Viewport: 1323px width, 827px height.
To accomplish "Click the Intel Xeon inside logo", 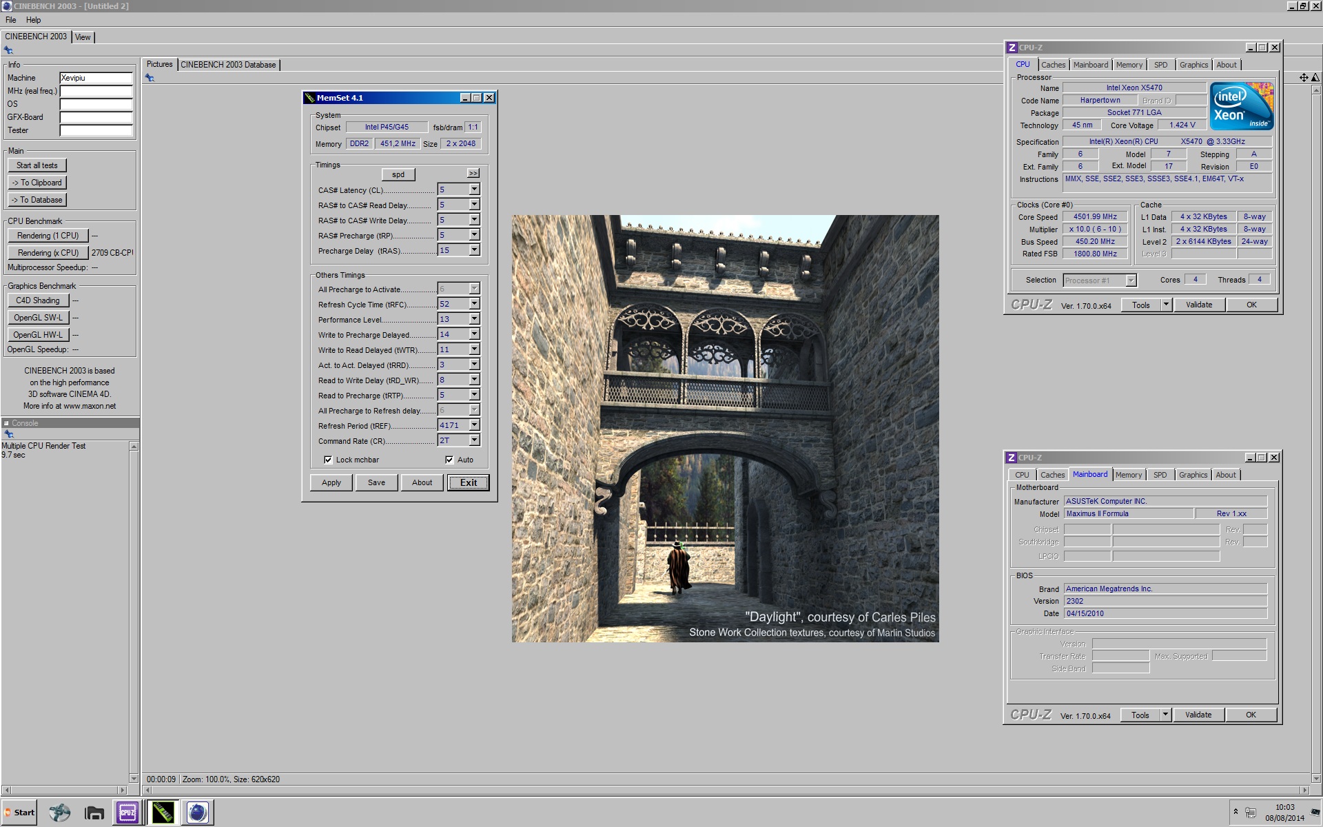I will [x=1242, y=106].
